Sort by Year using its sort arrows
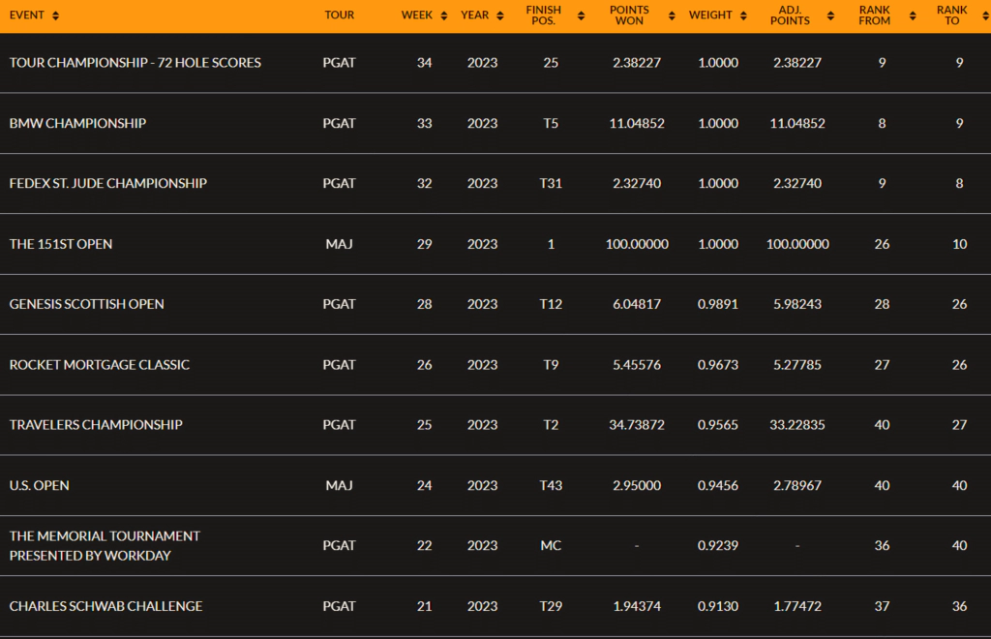This screenshot has width=991, height=639. pos(500,15)
